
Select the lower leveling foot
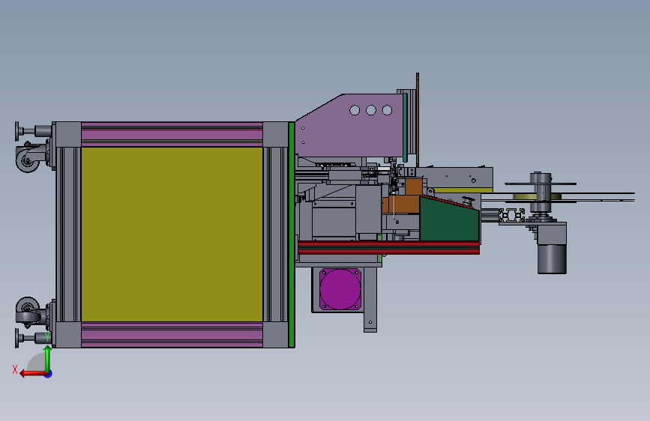[33, 338]
